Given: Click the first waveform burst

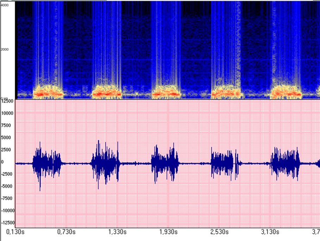Looking at the screenshot, I should tap(46, 163).
